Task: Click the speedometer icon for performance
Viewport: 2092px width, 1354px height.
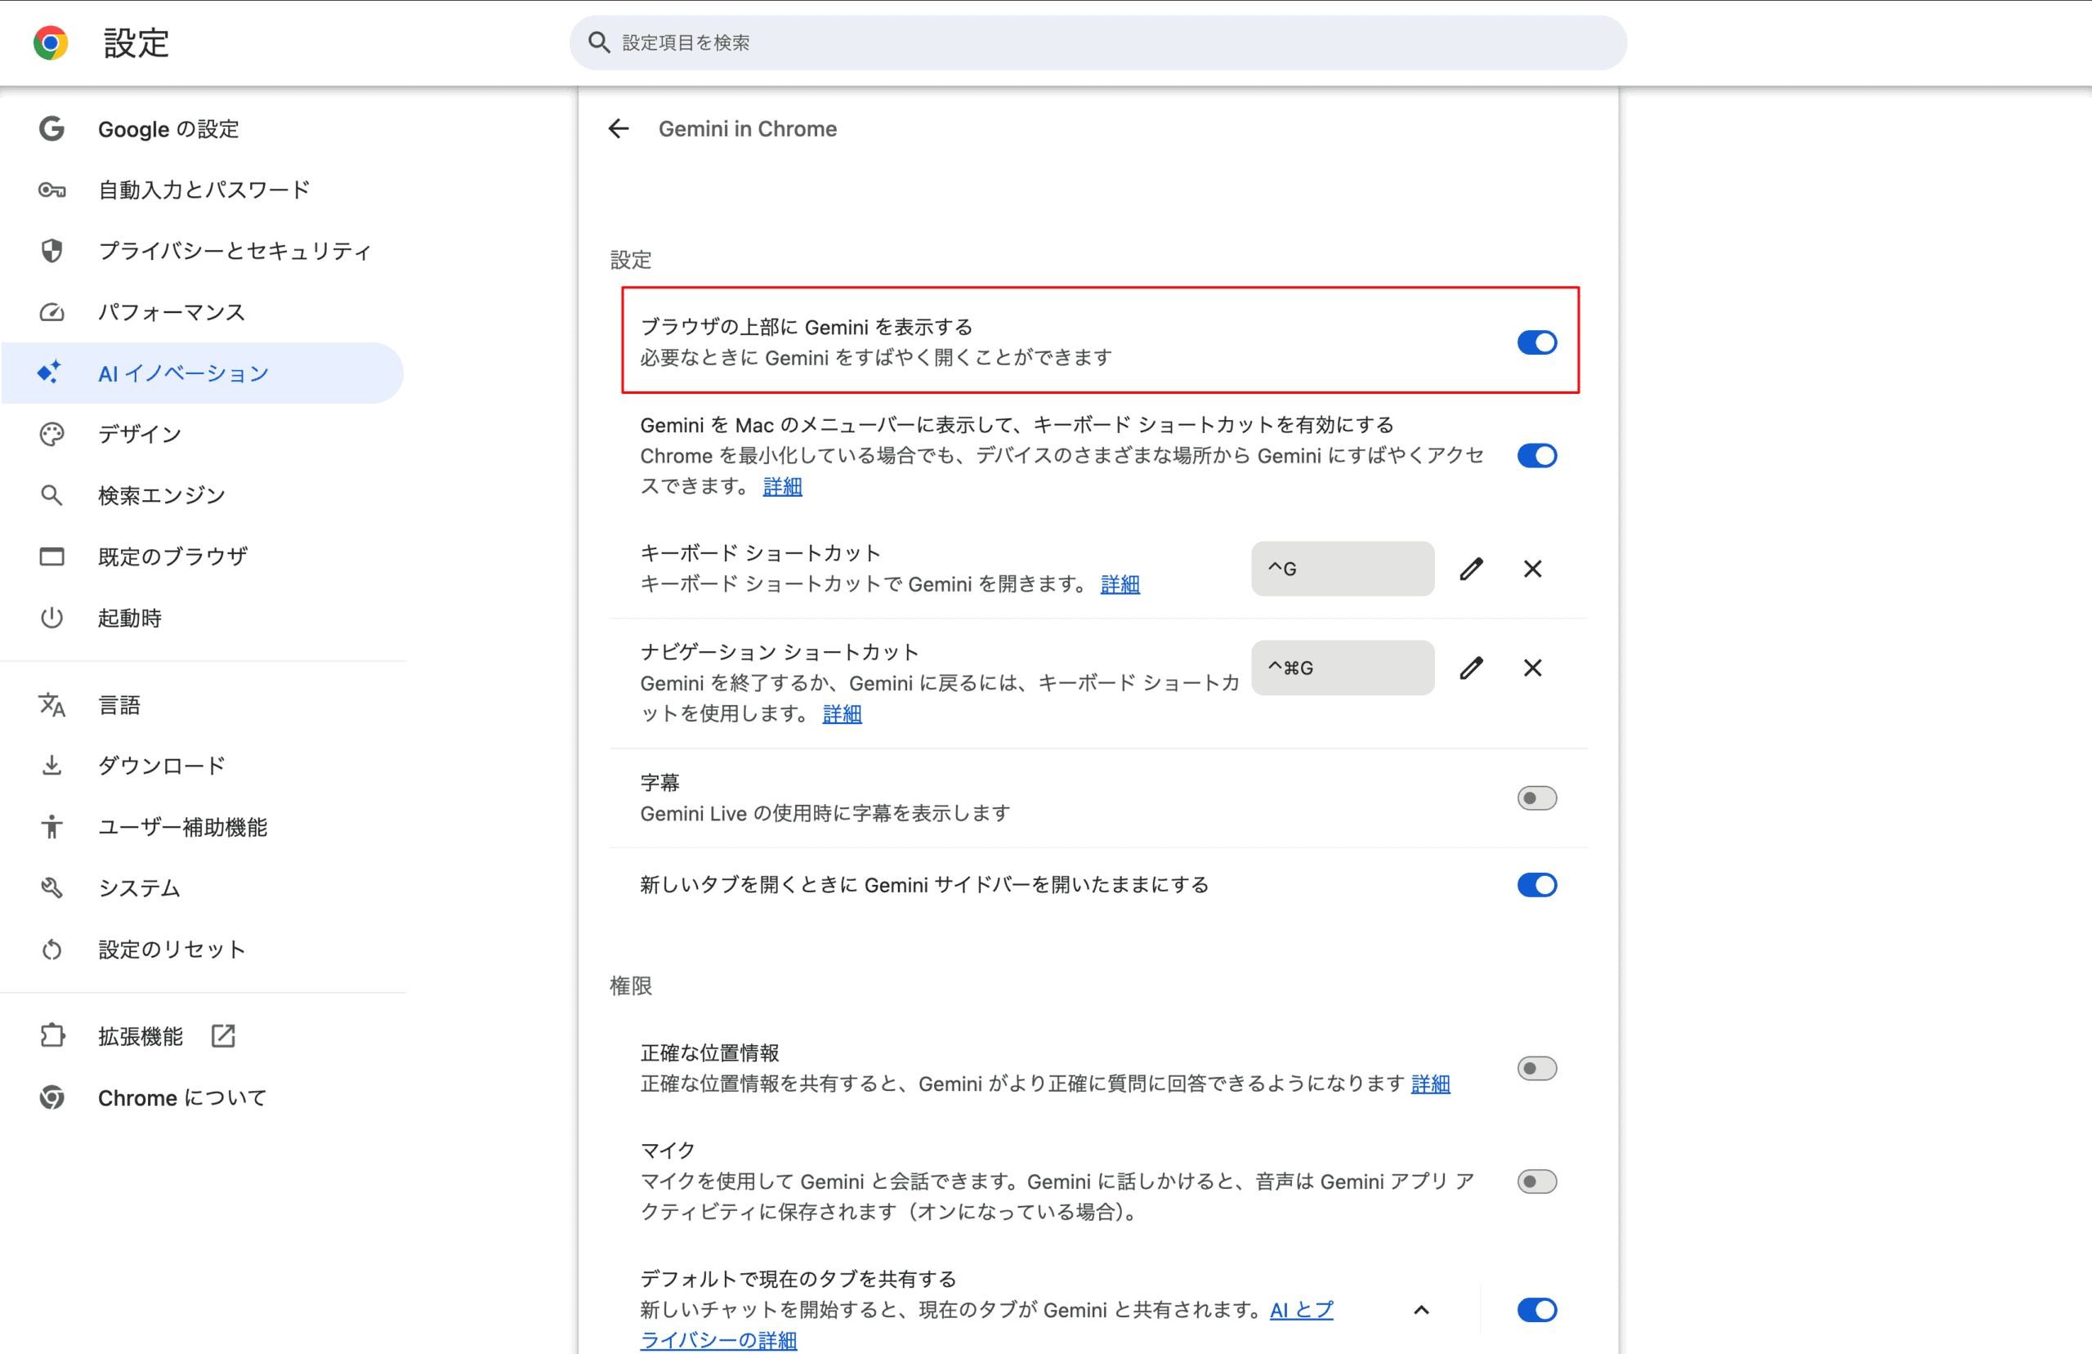Action: 51,312
